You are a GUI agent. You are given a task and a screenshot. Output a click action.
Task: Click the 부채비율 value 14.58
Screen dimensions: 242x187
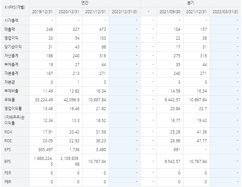[175, 91]
